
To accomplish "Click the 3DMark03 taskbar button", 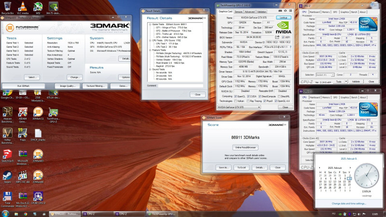I will click(65, 214).
